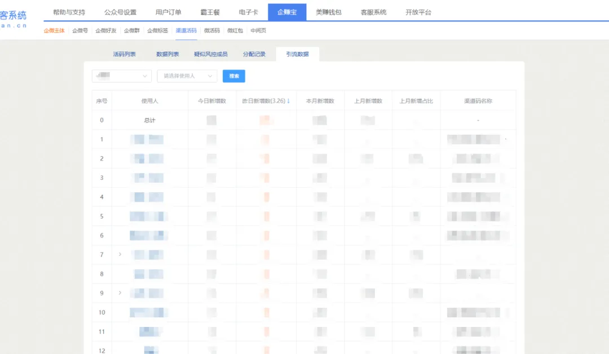Click the 本月新增数 column header
The height and width of the screenshot is (354, 609).
[x=320, y=101]
